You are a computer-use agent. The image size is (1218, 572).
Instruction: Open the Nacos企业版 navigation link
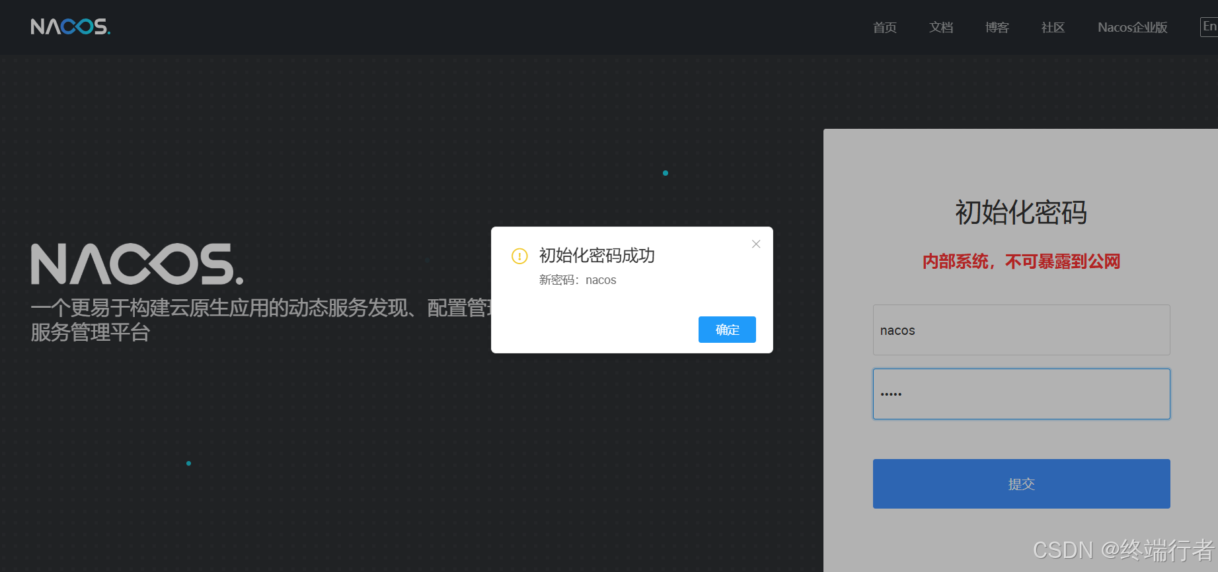[x=1132, y=27]
